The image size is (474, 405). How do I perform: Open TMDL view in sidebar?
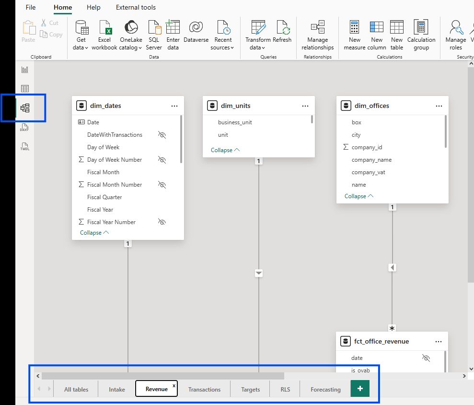[25, 146]
